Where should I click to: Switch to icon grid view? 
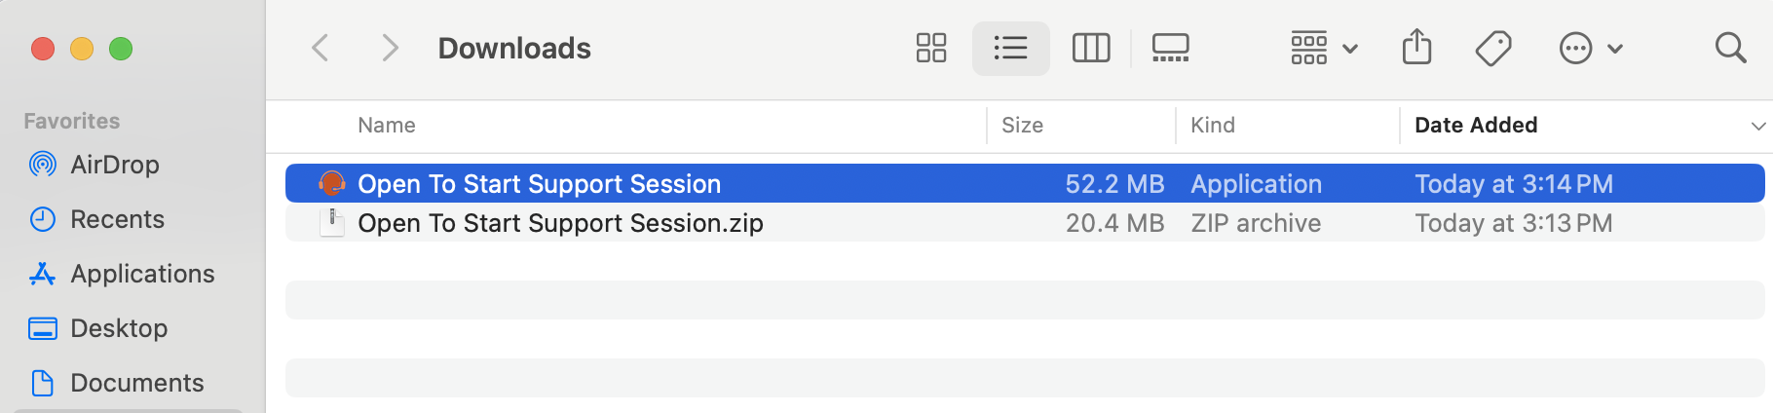(x=931, y=48)
